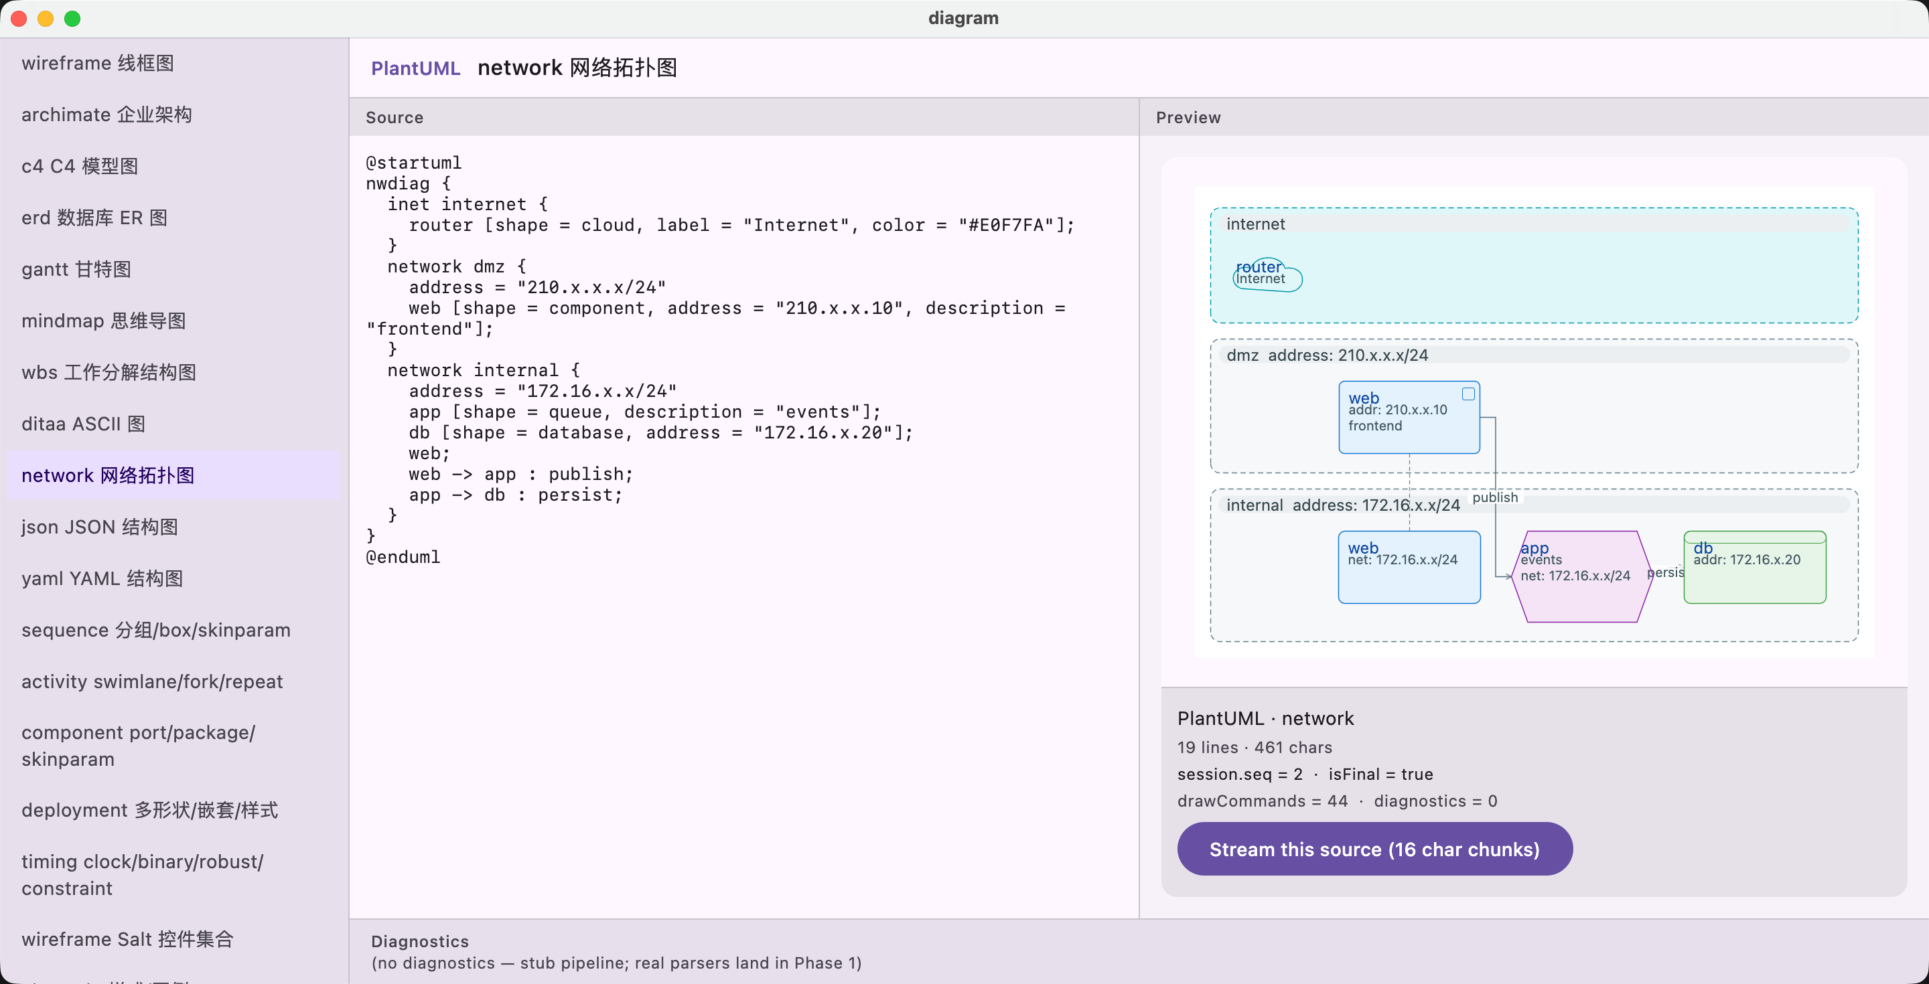Screen dimensions: 1929x984
Task: Select archimate 企业架构 in the sidebar
Action: tap(173, 114)
